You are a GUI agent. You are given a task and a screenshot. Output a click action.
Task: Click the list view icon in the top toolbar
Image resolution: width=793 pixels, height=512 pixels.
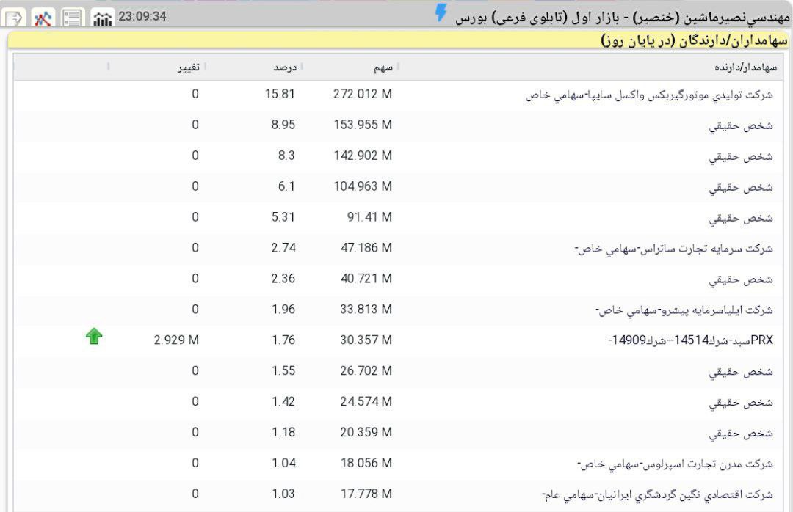coord(72,18)
